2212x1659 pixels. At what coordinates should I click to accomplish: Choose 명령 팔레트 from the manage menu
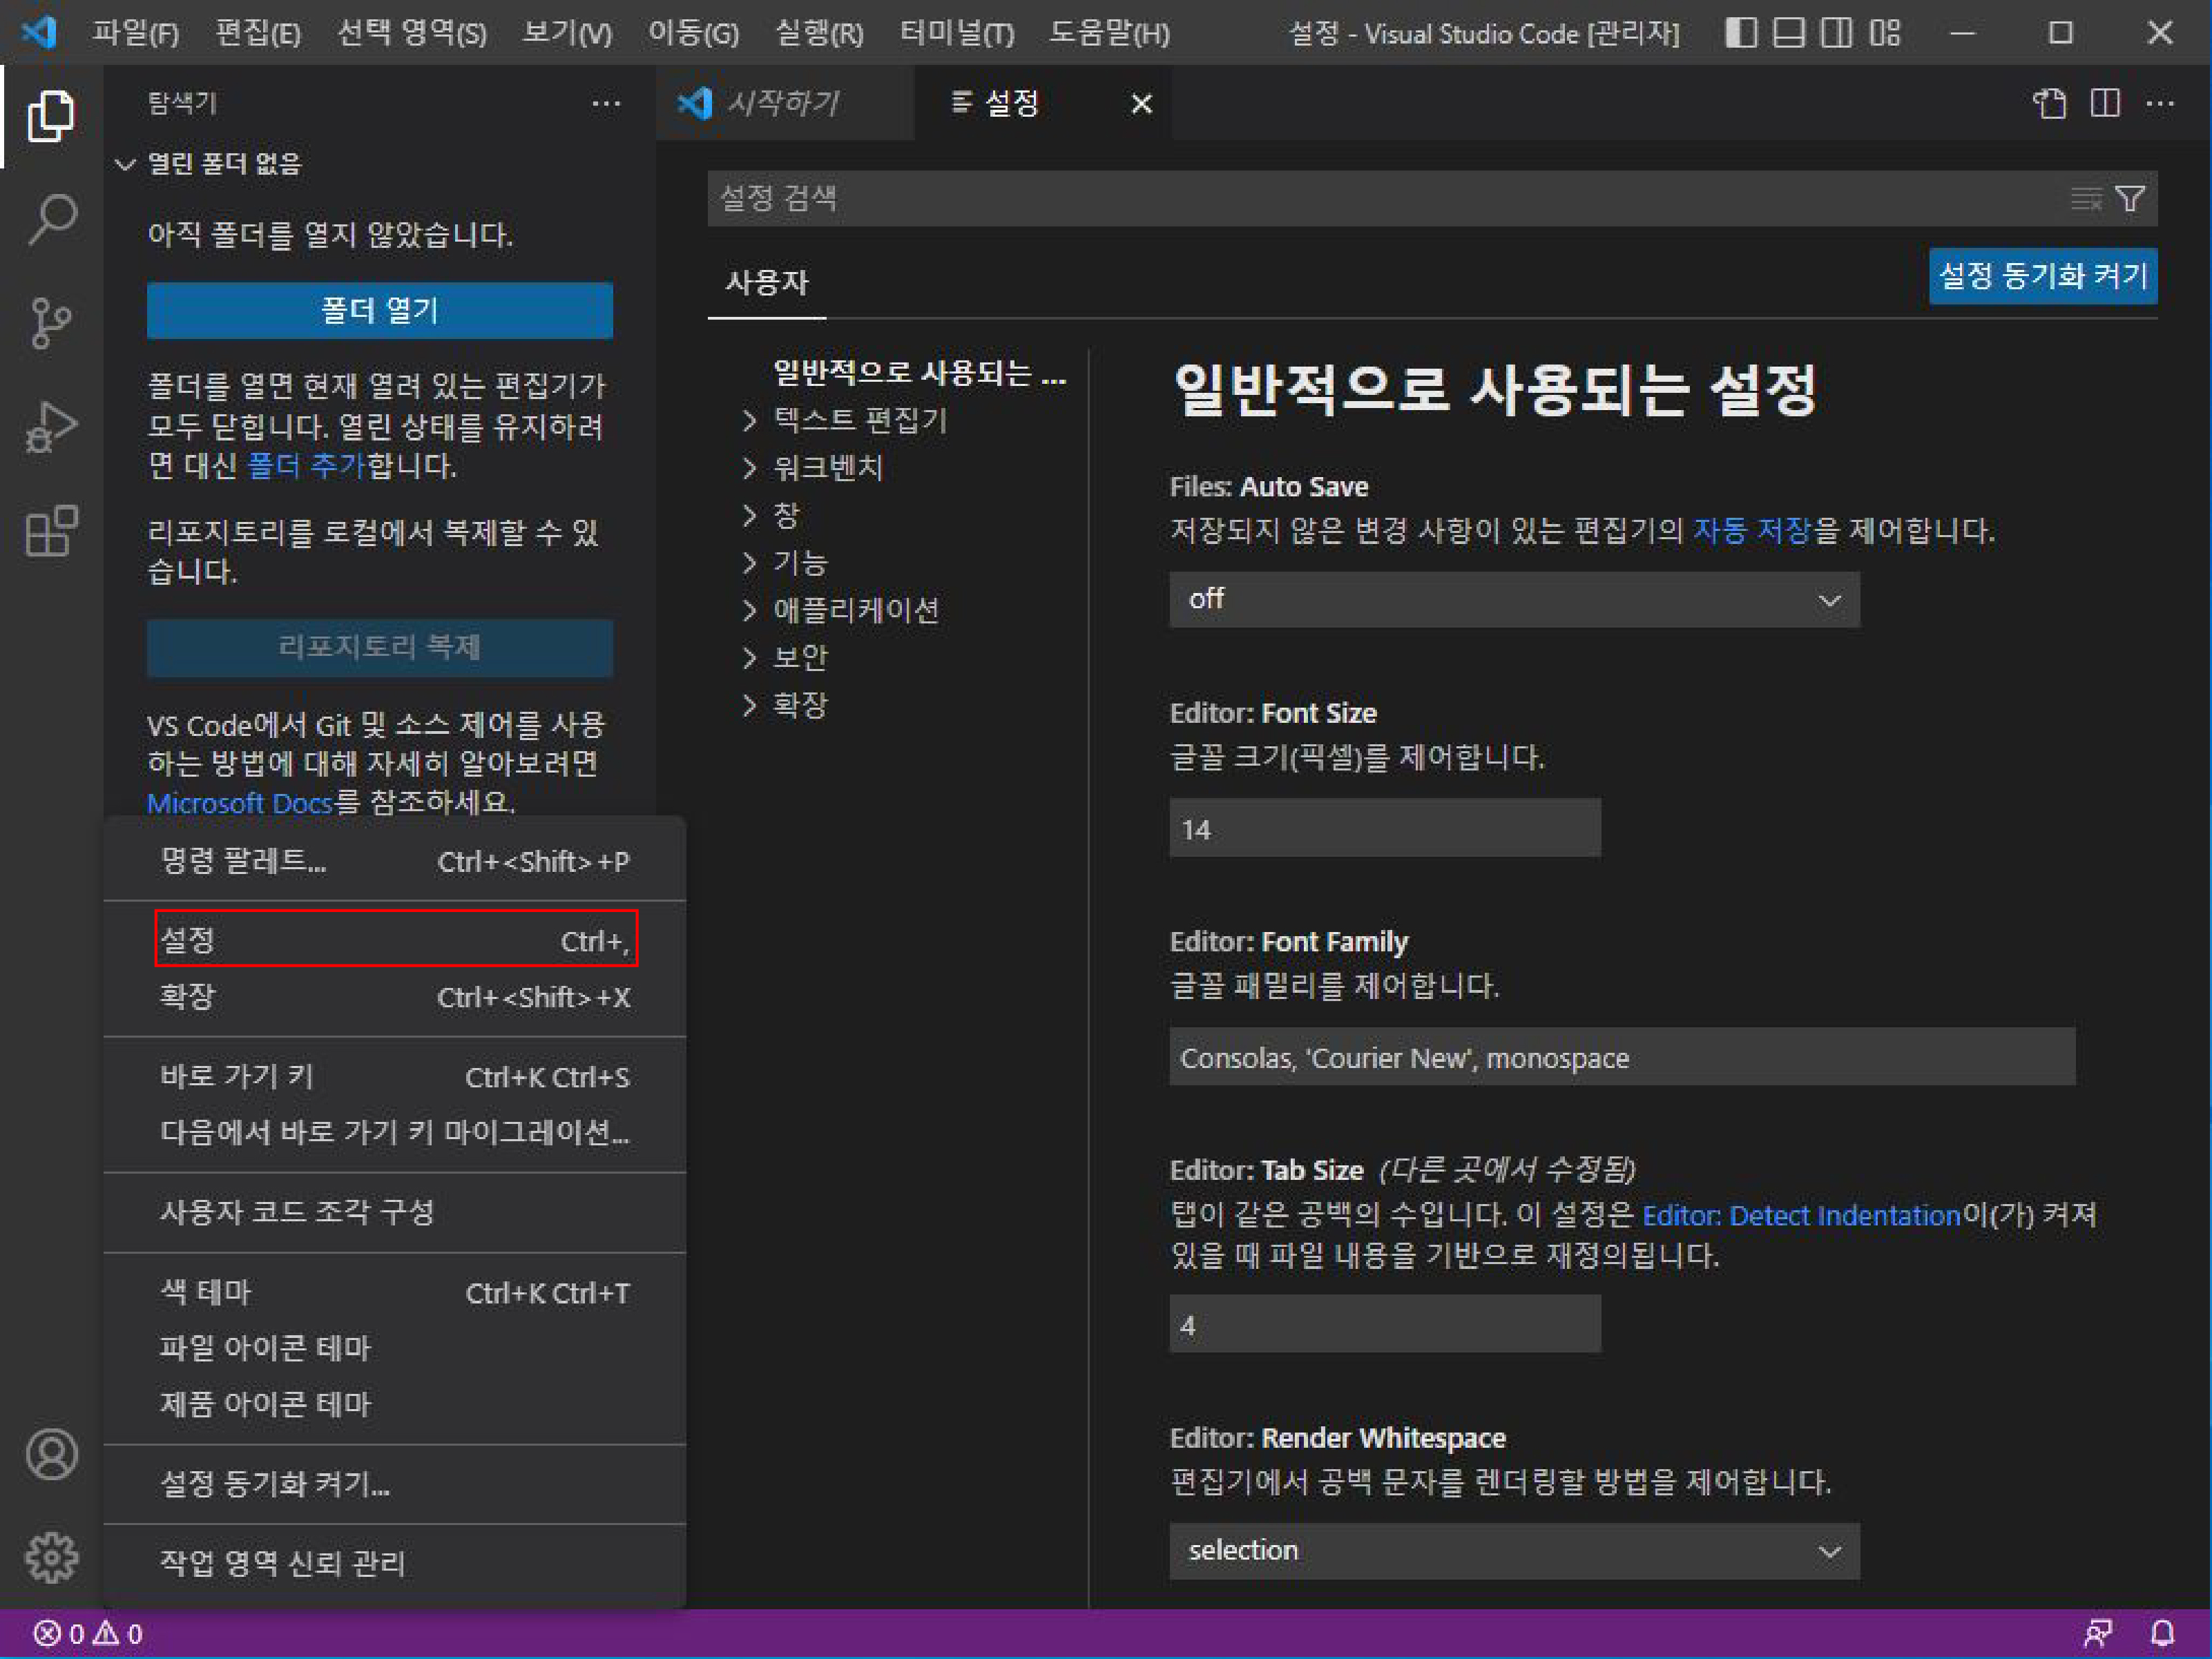point(395,862)
